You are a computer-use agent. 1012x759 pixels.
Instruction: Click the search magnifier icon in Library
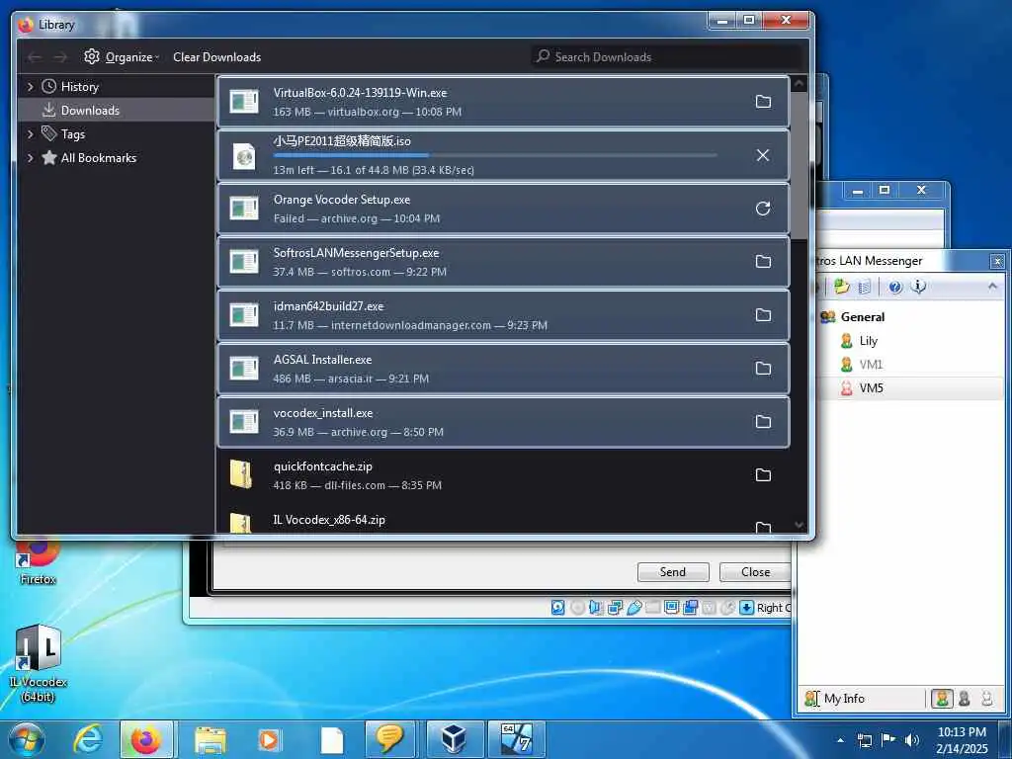coord(543,56)
